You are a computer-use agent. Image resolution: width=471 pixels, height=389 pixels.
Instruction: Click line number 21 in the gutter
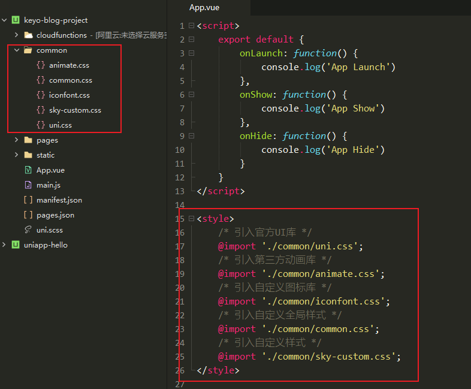pyautogui.click(x=180, y=301)
